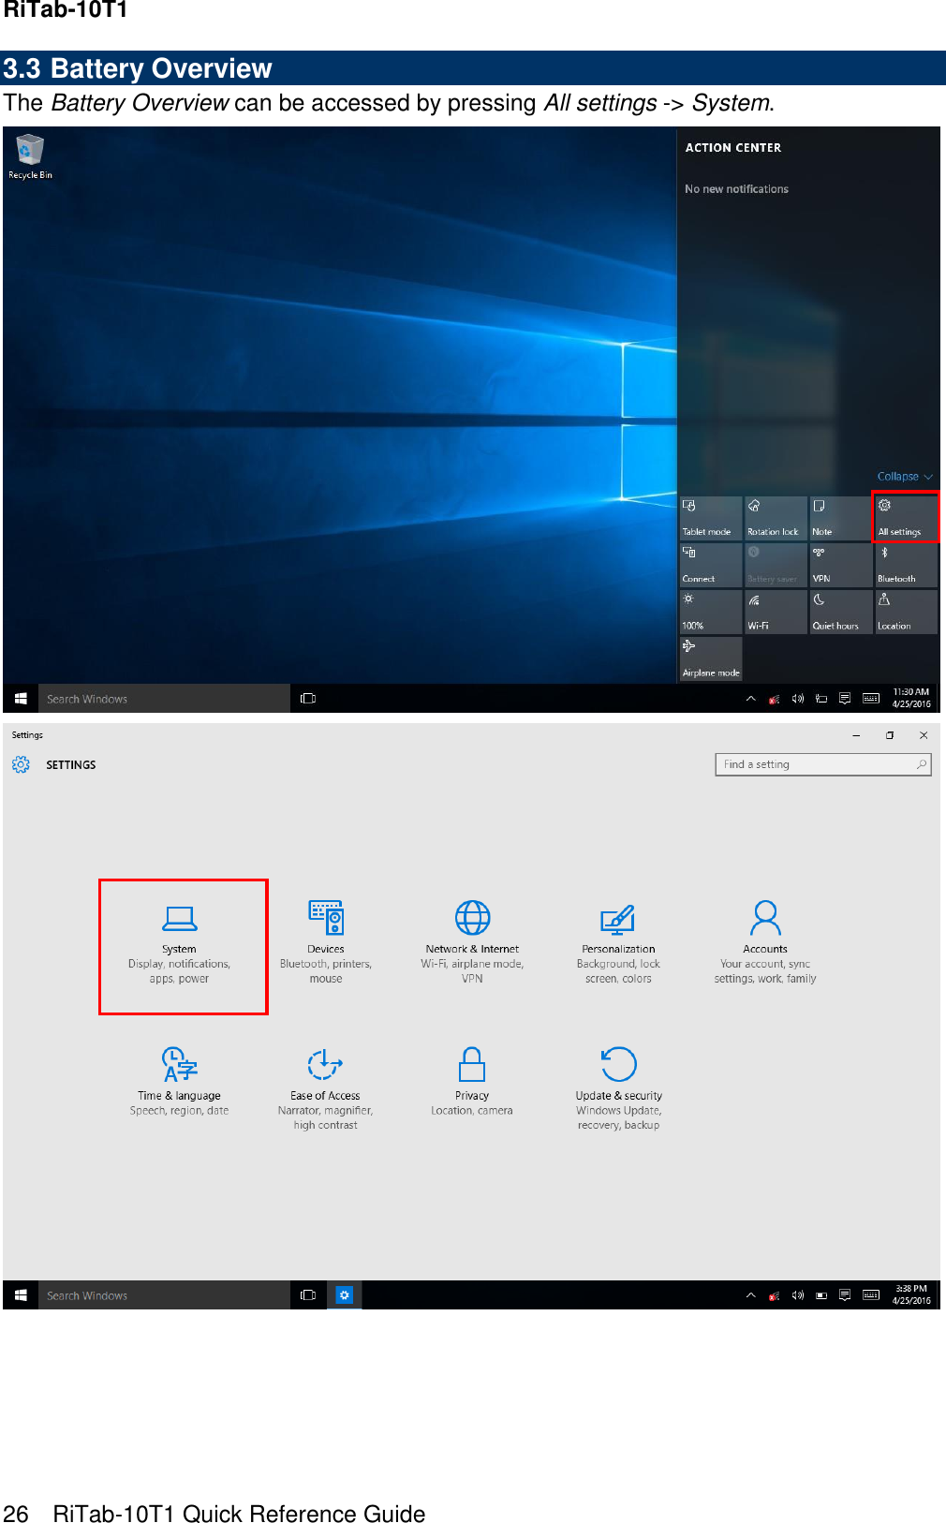The width and height of the screenshot is (946, 1523).
Task: Open the Recycle Bin desktop icon
Action: (30, 155)
